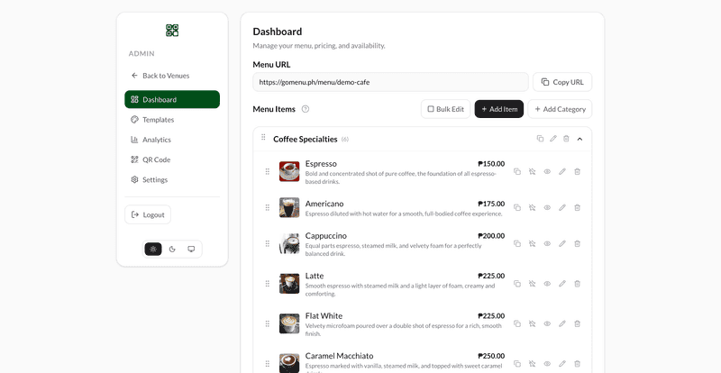Click the crossed-out pin icon for Espresso
This screenshot has width=721, height=373.
pos(532,171)
